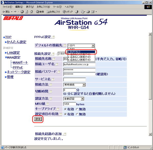
Task: Click help icon beside 接続先名称
Action: [54, 59]
